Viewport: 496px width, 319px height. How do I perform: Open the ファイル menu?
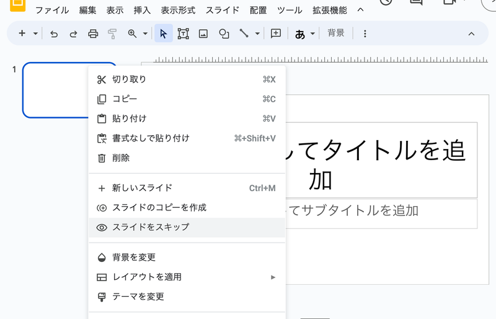pyautogui.click(x=52, y=10)
